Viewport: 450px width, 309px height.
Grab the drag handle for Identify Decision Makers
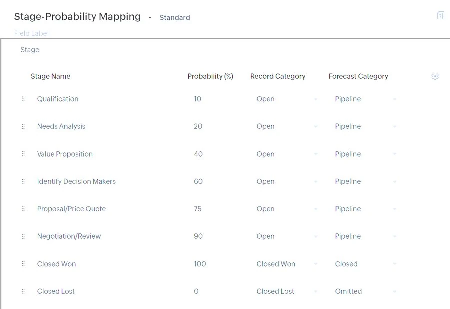(23, 181)
